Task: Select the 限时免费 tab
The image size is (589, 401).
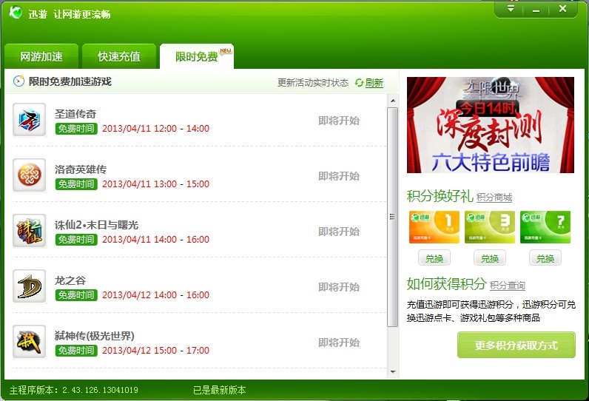Action: tap(197, 56)
